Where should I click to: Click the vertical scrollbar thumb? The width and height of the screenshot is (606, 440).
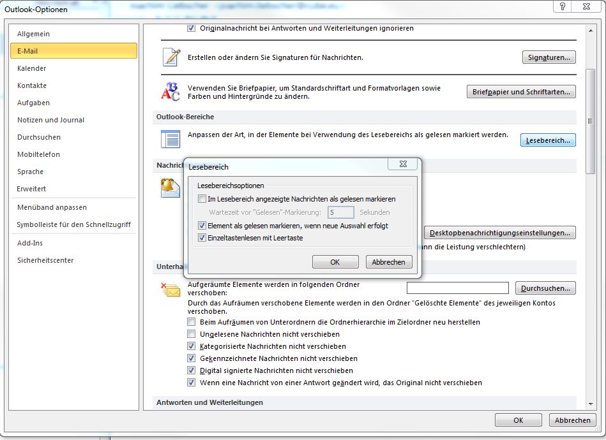coord(590,121)
